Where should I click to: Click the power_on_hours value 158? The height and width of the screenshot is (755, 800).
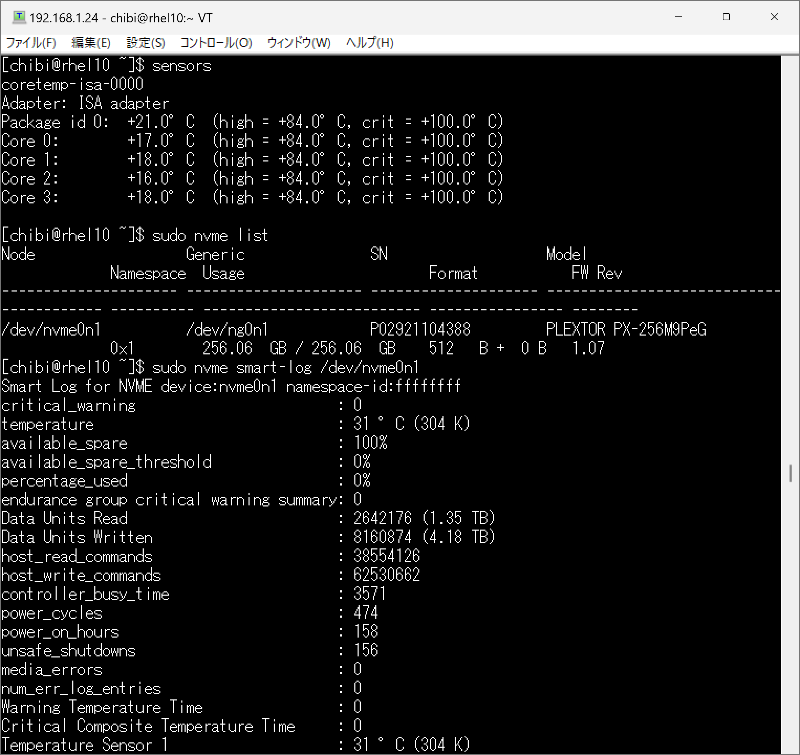(x=366, y=632)
